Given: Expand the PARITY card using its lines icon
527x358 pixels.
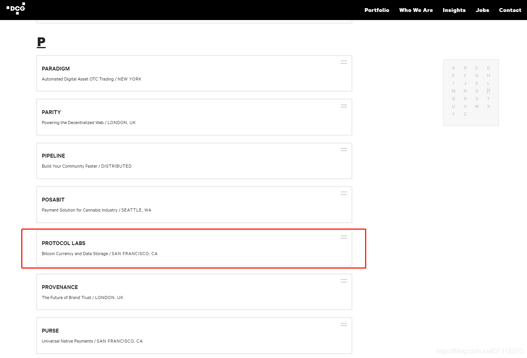Looking at the screenshot, I should click(344, 106).
